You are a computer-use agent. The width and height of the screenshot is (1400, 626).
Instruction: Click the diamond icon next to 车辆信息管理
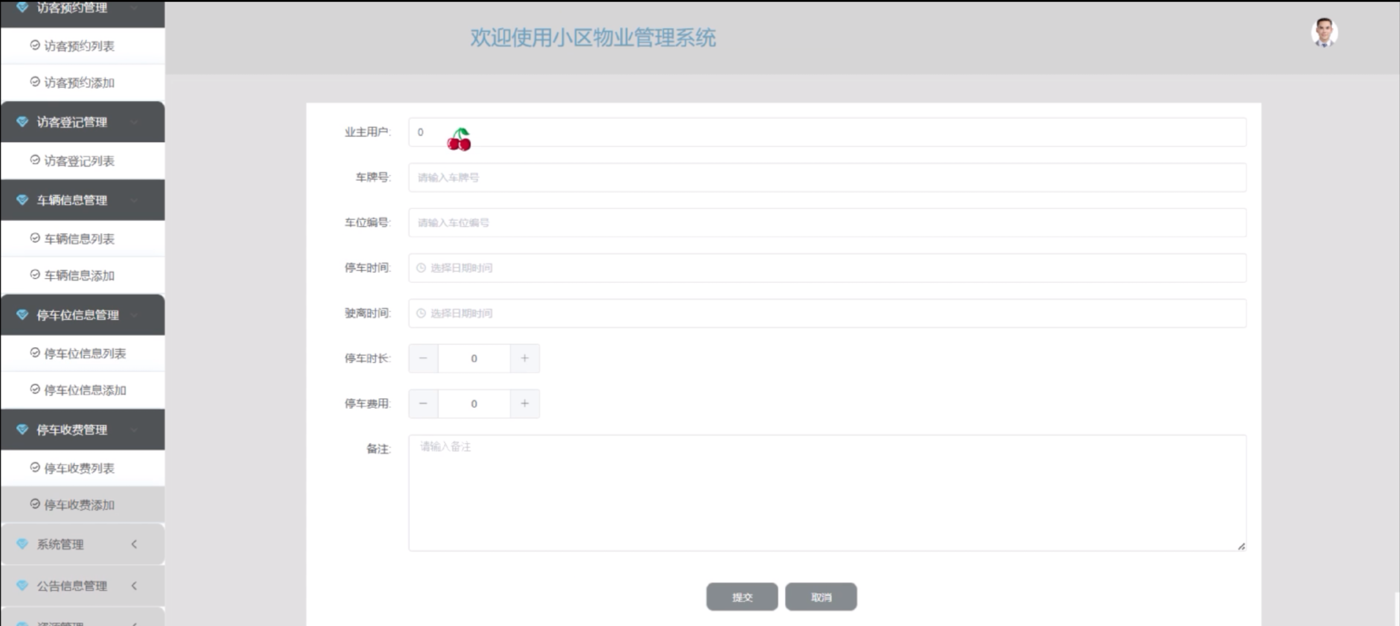[22, 200]
